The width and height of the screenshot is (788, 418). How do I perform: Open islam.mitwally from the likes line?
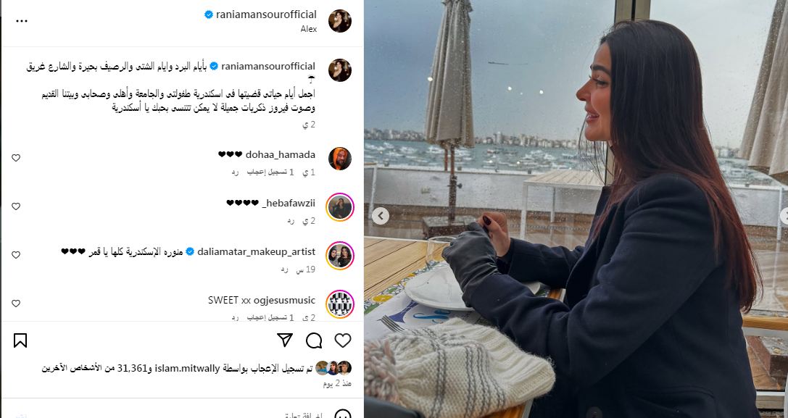pyautogui.click(x=188, y=368)
